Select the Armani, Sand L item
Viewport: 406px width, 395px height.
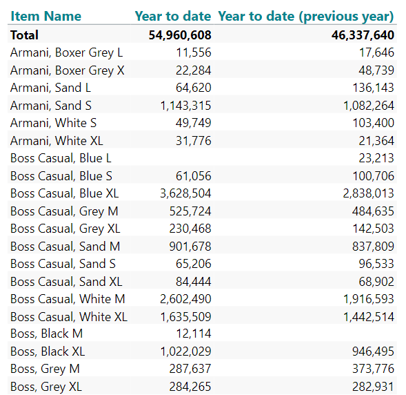pyautogui.click(x=51, y=88)
